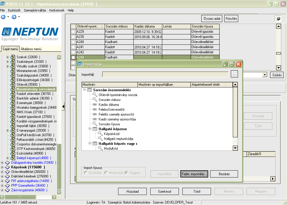287x205 pixels.
Task: Switch to the Saját menü tab
Action: pos(10,49)
